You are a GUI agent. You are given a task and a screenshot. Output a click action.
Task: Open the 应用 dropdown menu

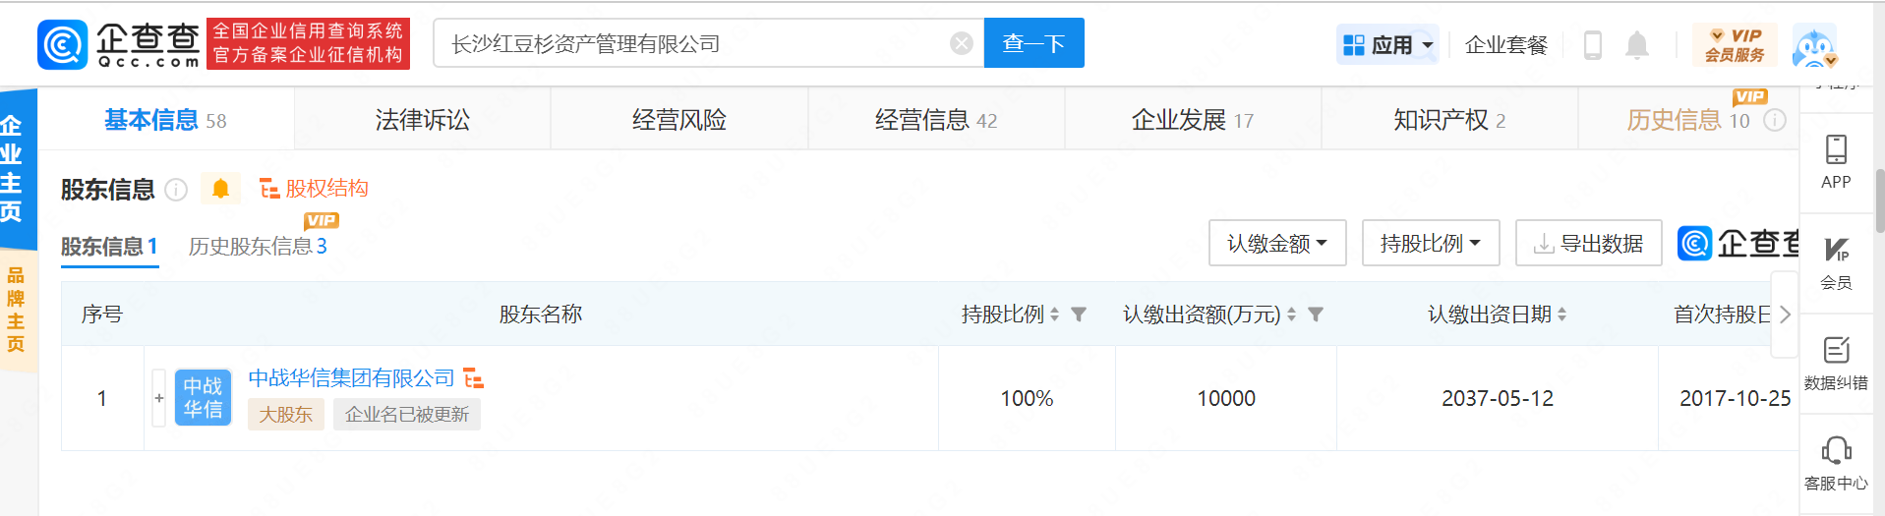[x=1387, y=44]
